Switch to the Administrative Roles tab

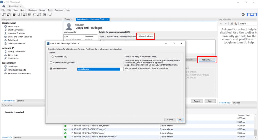click(x=128, y=37)
